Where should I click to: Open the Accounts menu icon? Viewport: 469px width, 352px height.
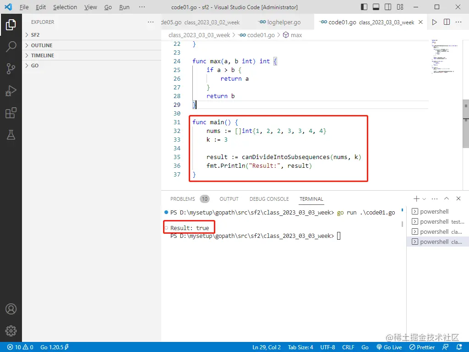(11, 308)
